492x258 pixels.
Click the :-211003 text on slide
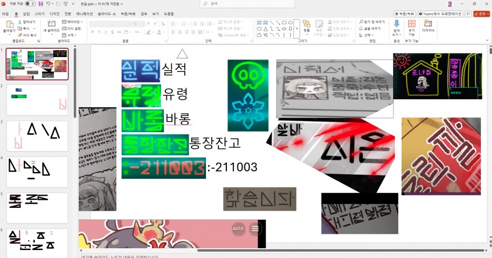click(233, 167)
